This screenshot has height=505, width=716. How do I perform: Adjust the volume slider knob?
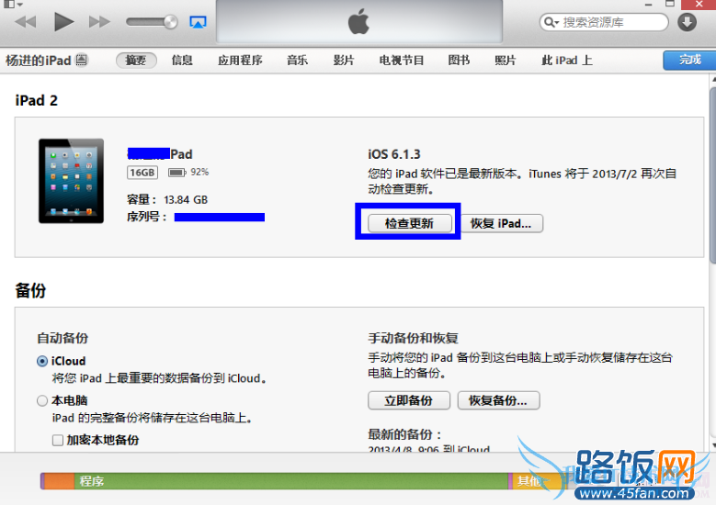[x=171, y=21]
